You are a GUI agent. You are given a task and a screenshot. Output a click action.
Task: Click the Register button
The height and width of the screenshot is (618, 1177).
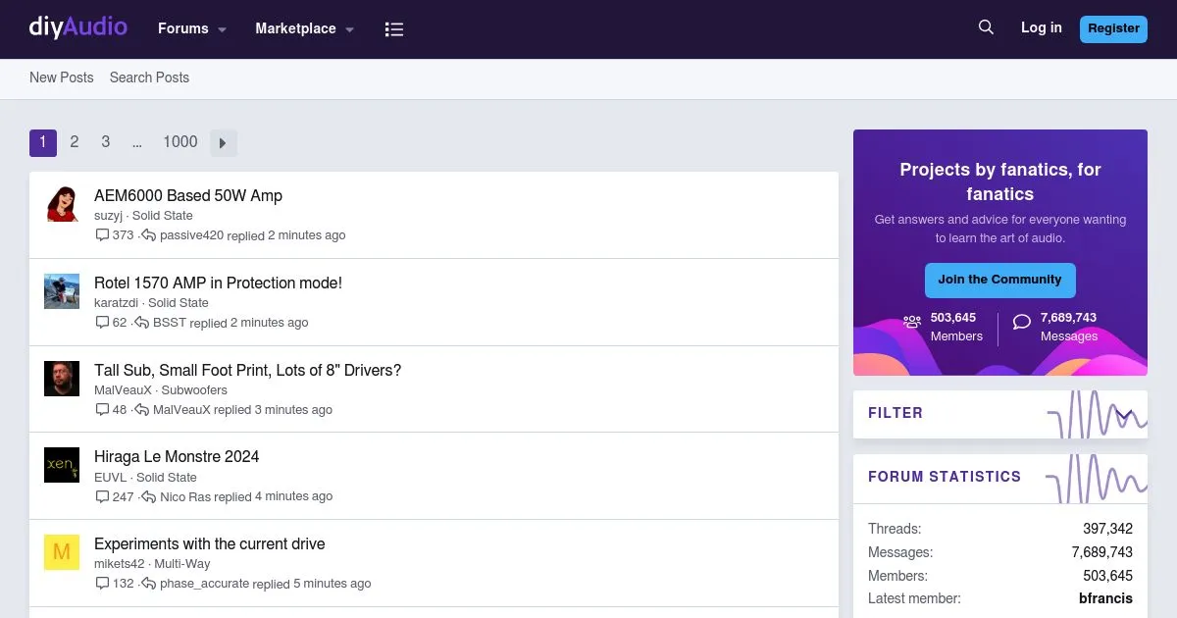point(1113,28)
